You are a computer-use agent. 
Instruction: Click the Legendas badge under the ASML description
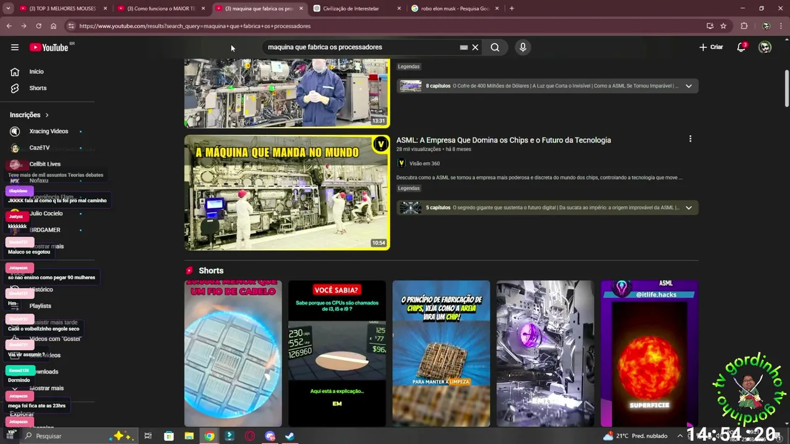(409, 188)
